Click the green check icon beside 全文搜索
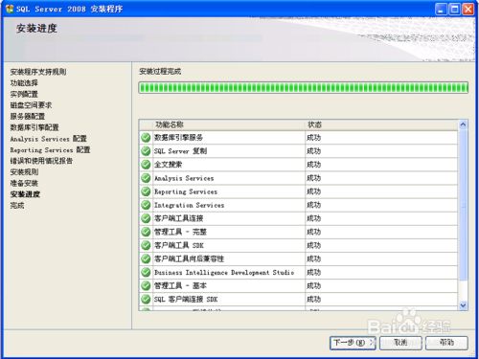Viewport: 479px width, 359px height. click(x=146, y=165)
